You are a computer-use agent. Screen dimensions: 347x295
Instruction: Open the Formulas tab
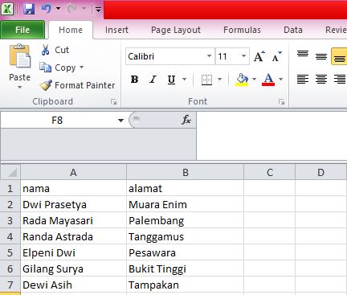[x=242, y=30]
